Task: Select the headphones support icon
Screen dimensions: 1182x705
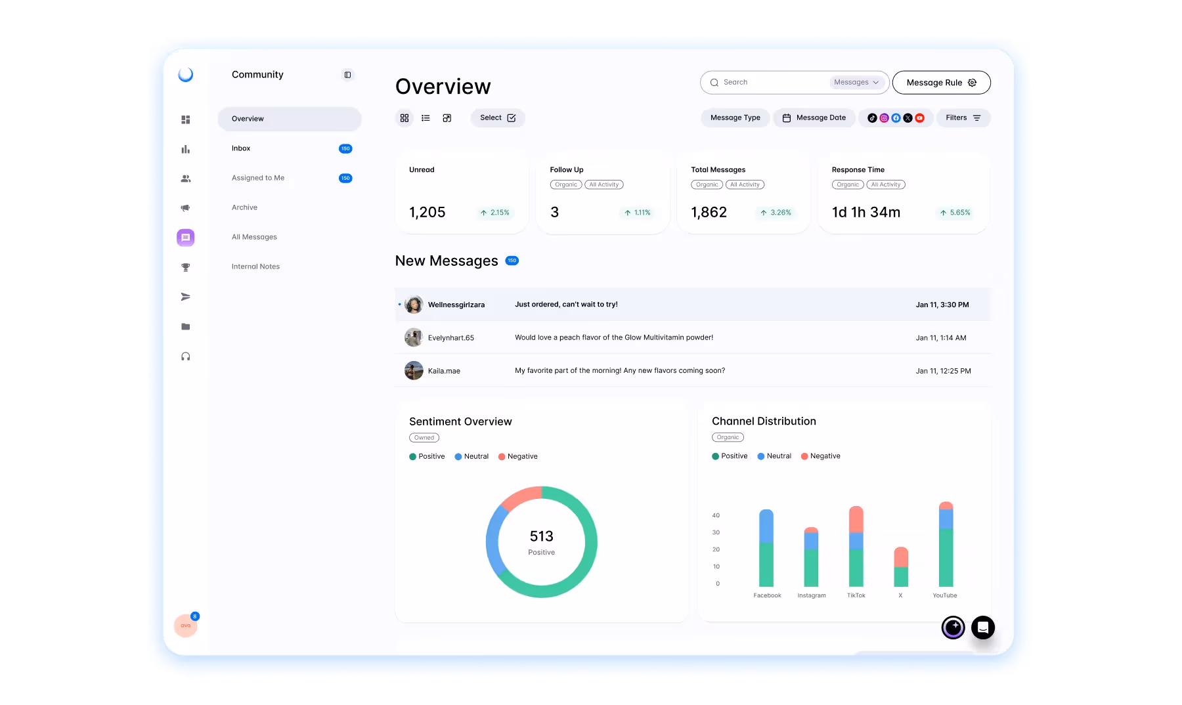Action: [x=186, y=356]
